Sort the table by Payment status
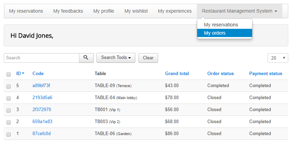The height and width of the screenshot is (144, 292). click(266, 73)
